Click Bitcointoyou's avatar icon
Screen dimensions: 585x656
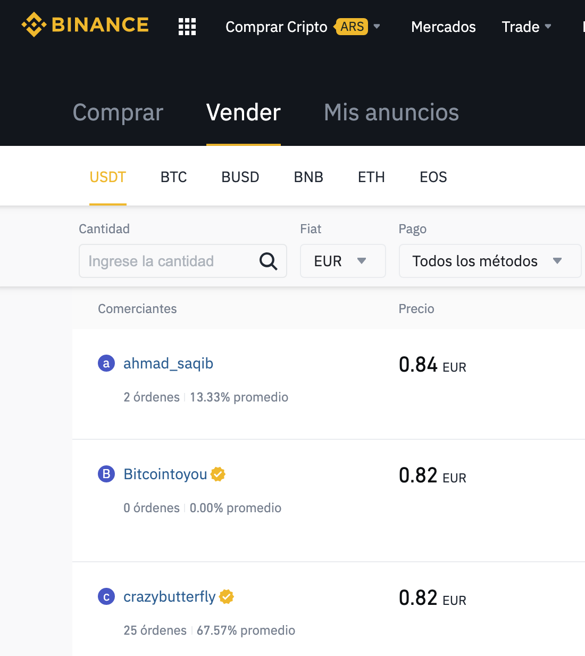106,474
